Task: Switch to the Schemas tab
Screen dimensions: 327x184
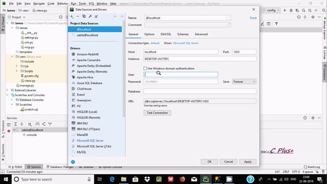Action: click(183, 34)
